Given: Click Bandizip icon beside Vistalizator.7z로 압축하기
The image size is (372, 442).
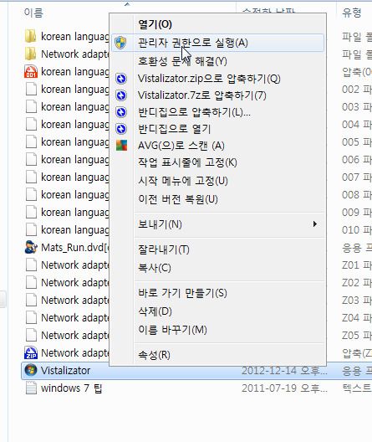Looking at the screenshot, I should pyautogui.click(x=121, y=95).
